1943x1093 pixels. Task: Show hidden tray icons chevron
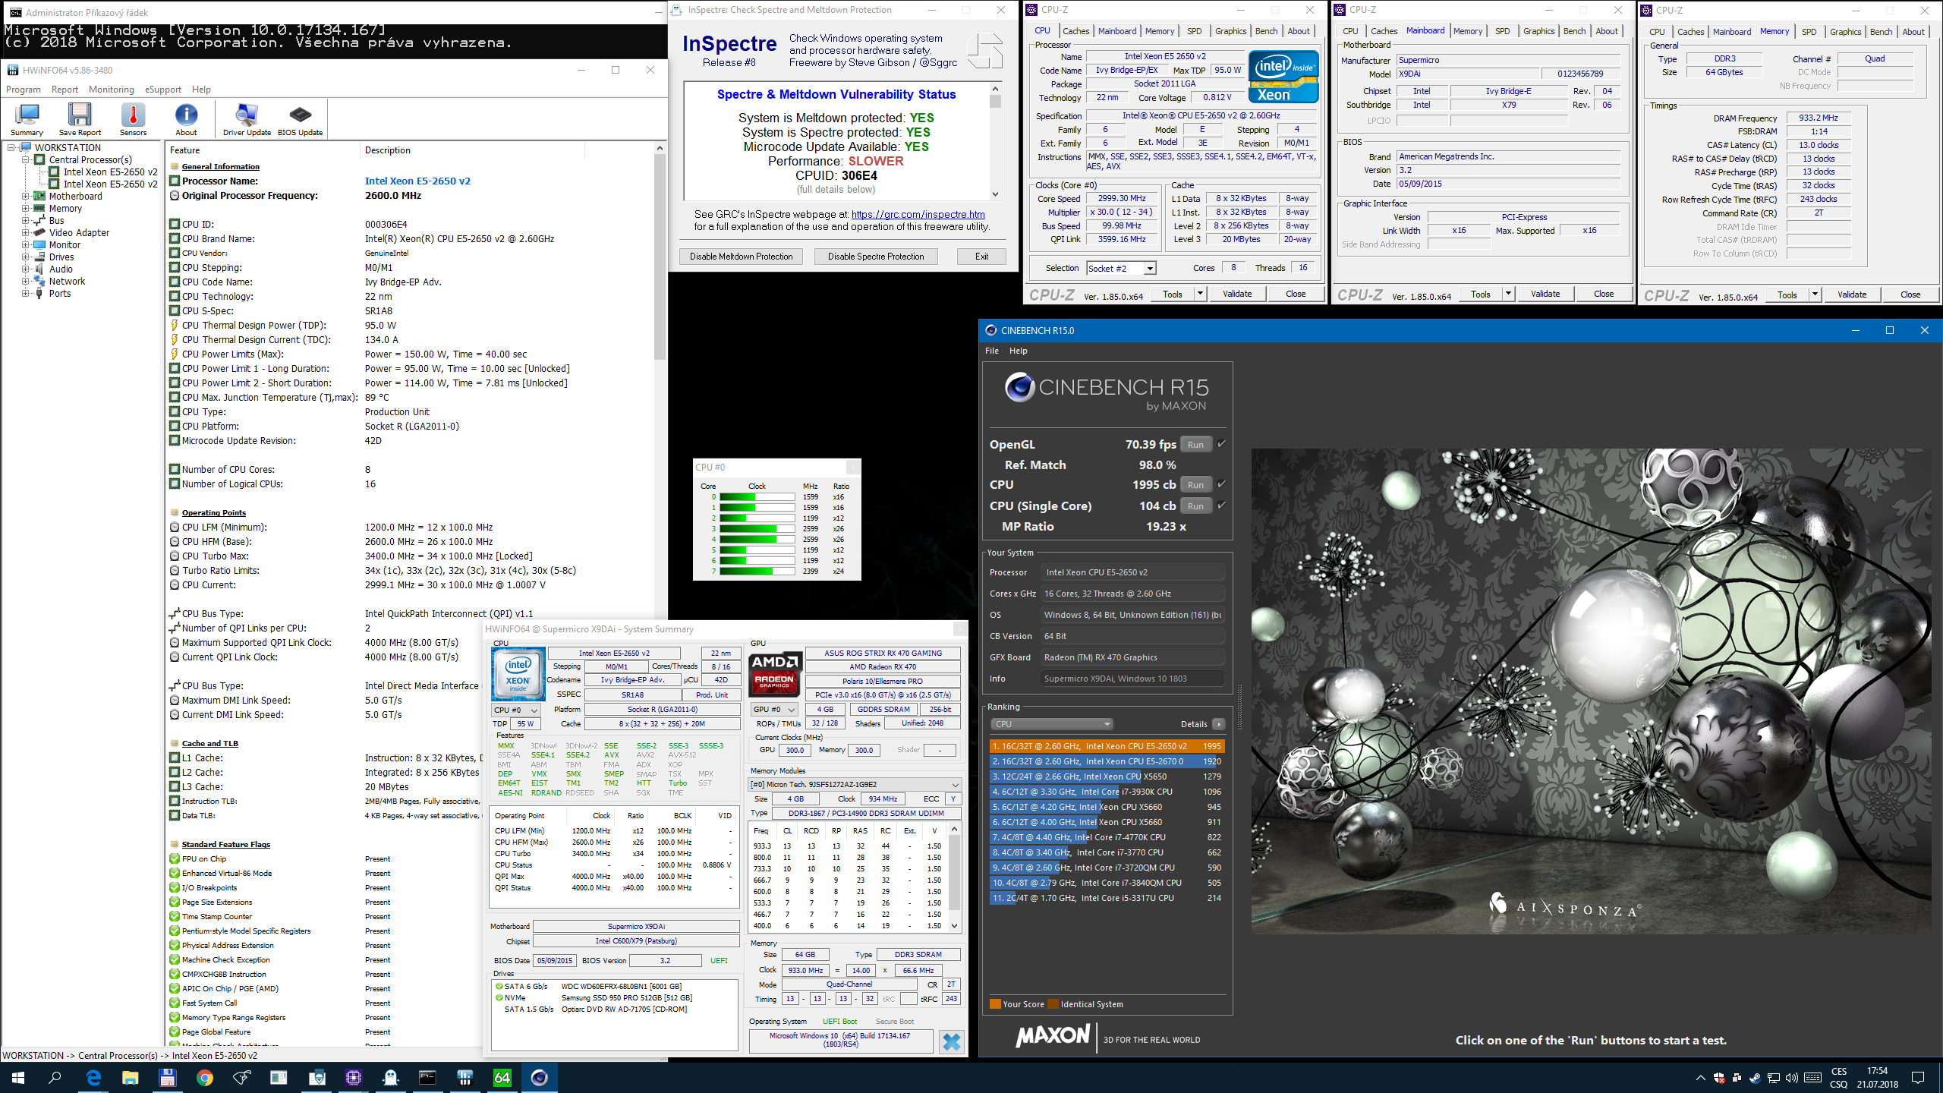click(x=1700, y=1078)
